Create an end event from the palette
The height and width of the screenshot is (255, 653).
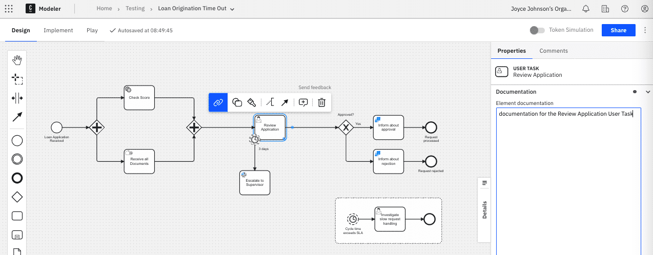17,178
